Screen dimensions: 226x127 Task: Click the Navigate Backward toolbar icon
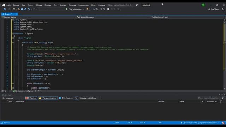(5, 9)
